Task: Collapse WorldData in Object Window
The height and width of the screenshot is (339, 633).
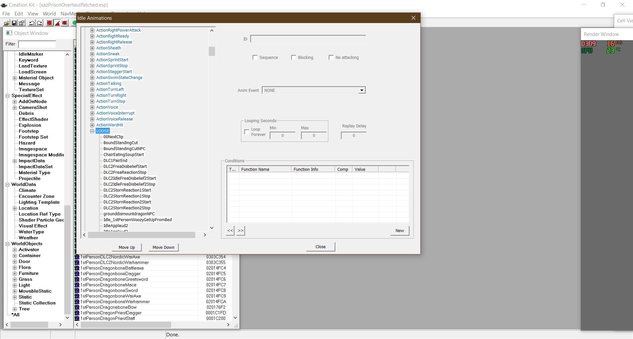Action: 7,185
